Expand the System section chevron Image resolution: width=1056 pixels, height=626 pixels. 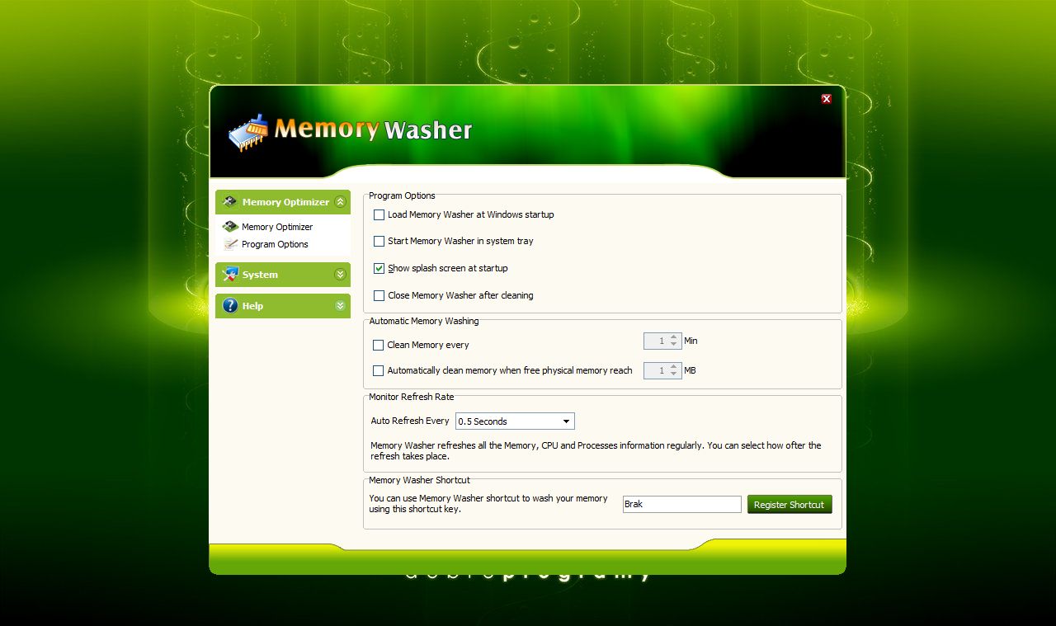click(x=340, y=274)
